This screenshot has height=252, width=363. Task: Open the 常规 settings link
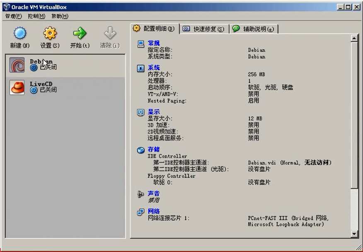154,43
